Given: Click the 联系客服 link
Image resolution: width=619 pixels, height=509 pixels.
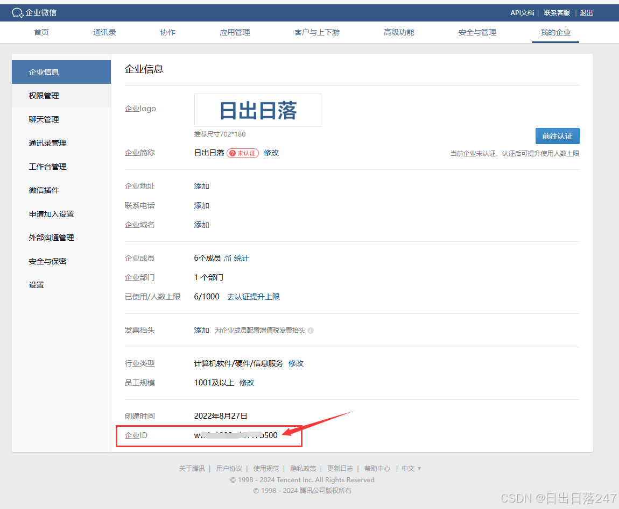Looking at the screenshot, I should click(557, 12).
